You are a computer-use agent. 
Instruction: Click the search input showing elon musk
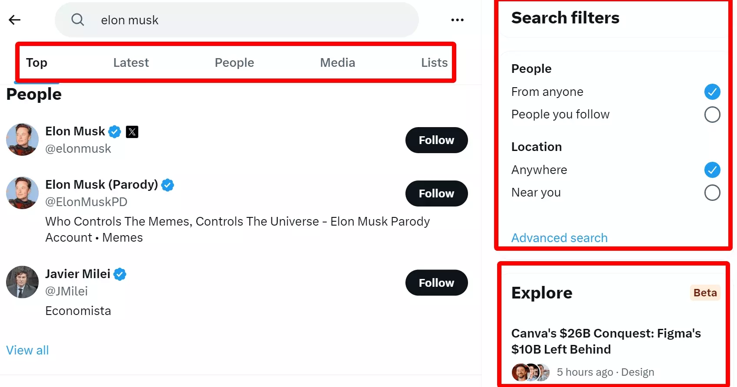pos(236,20)
